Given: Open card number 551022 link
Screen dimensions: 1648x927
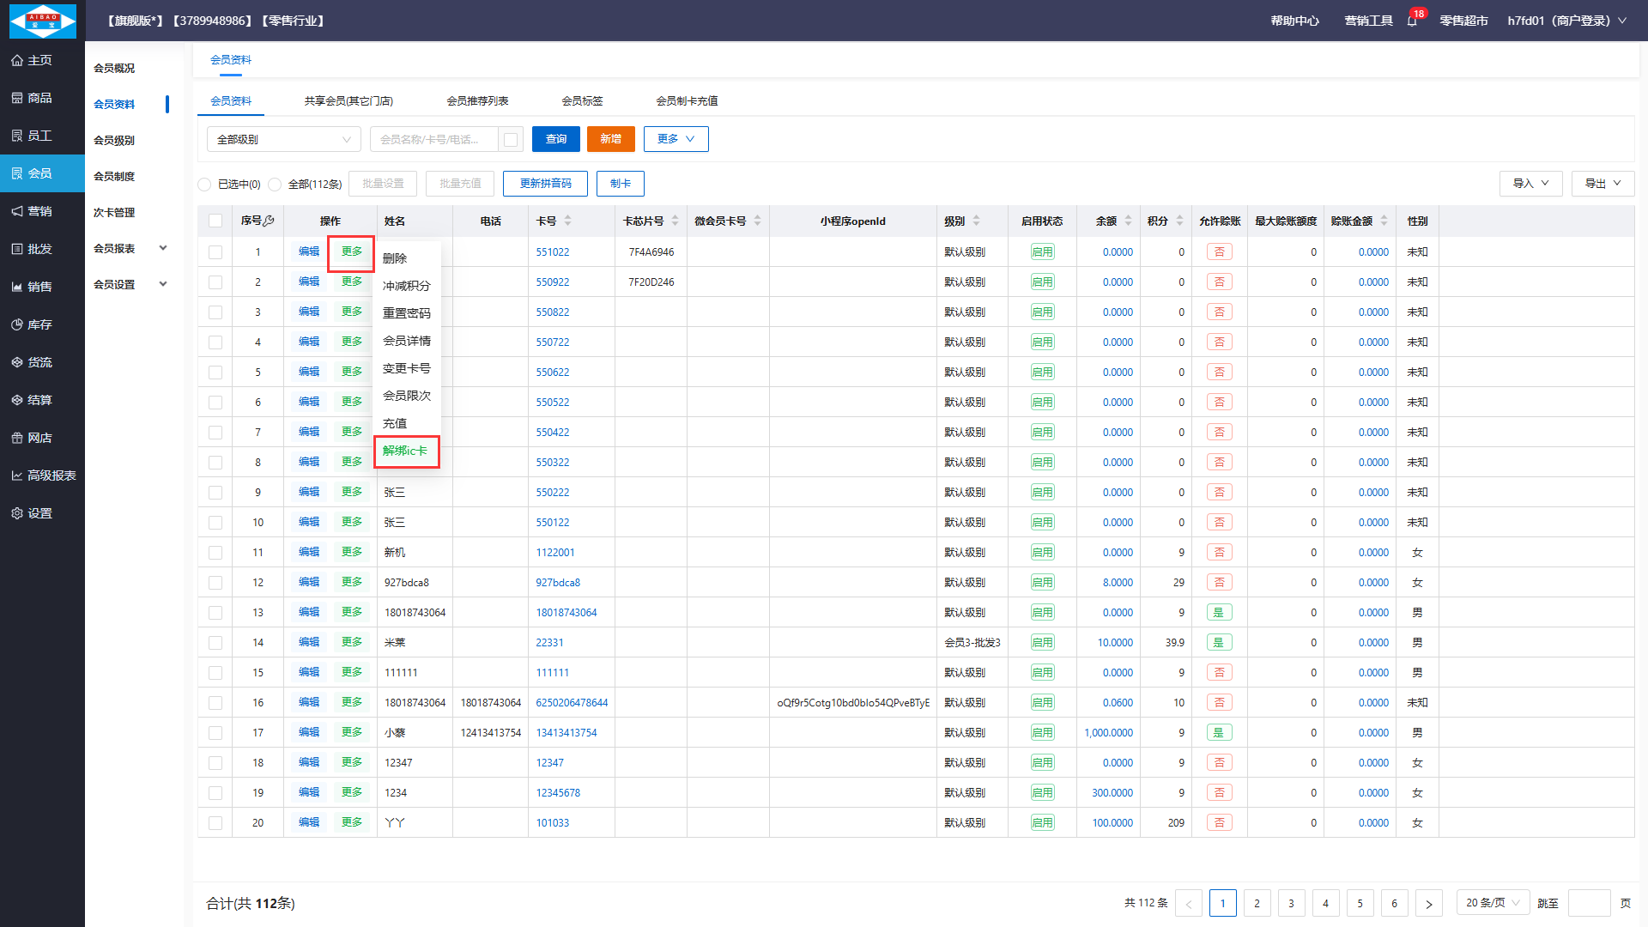Looking at the screenshot, I should [552, 252].
